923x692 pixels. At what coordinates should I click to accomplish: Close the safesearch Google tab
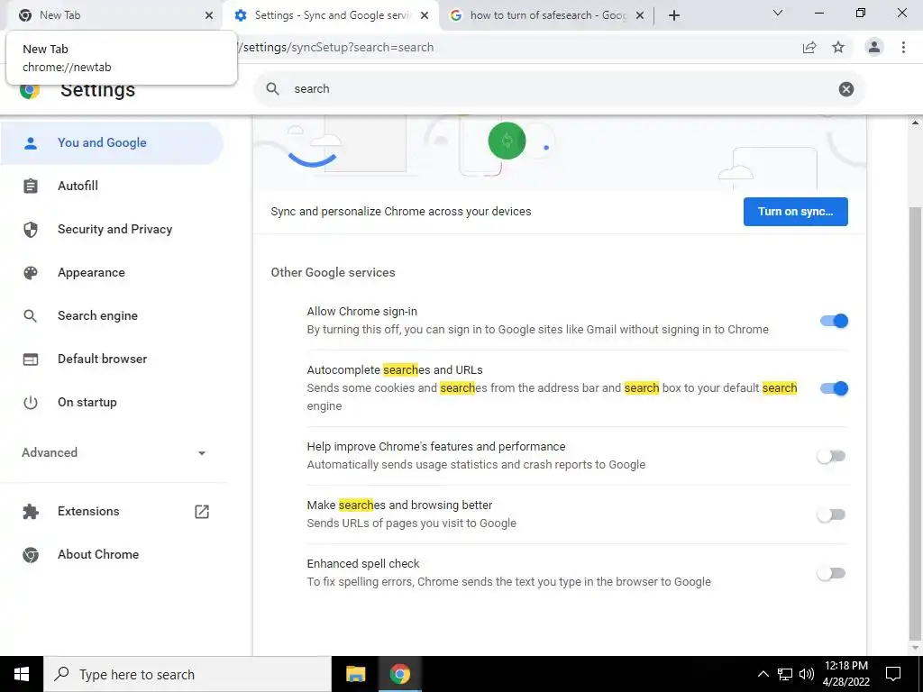(x=640, y=15)
